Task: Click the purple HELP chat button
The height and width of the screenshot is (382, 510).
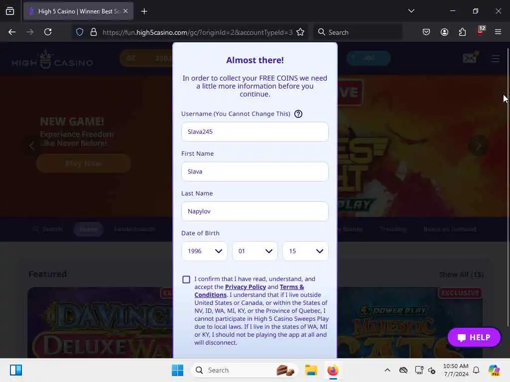Action: [474, 338]
